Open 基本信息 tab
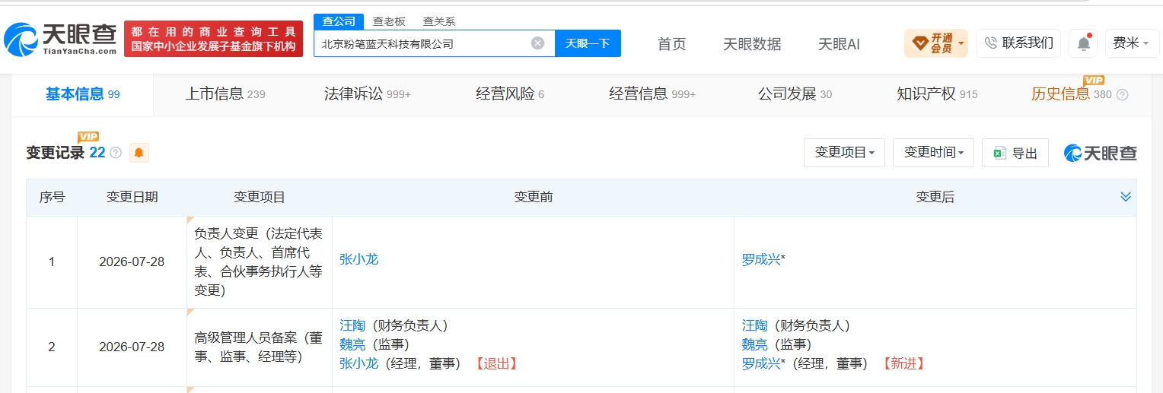The width and height of the screenshot is (1163, 393). (82, 94)
